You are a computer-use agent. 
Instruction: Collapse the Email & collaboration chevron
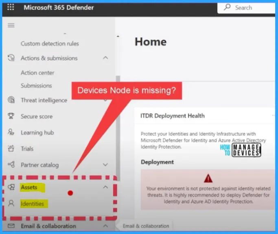[105, 226]
